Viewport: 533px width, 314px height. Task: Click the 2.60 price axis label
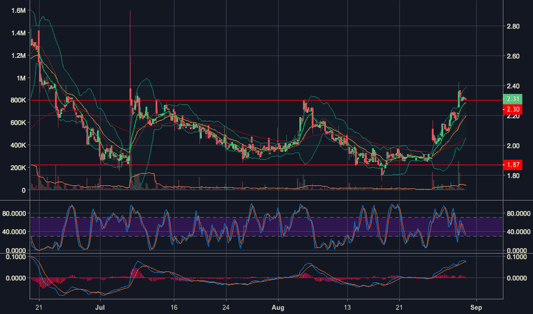[x=513, y=56]
